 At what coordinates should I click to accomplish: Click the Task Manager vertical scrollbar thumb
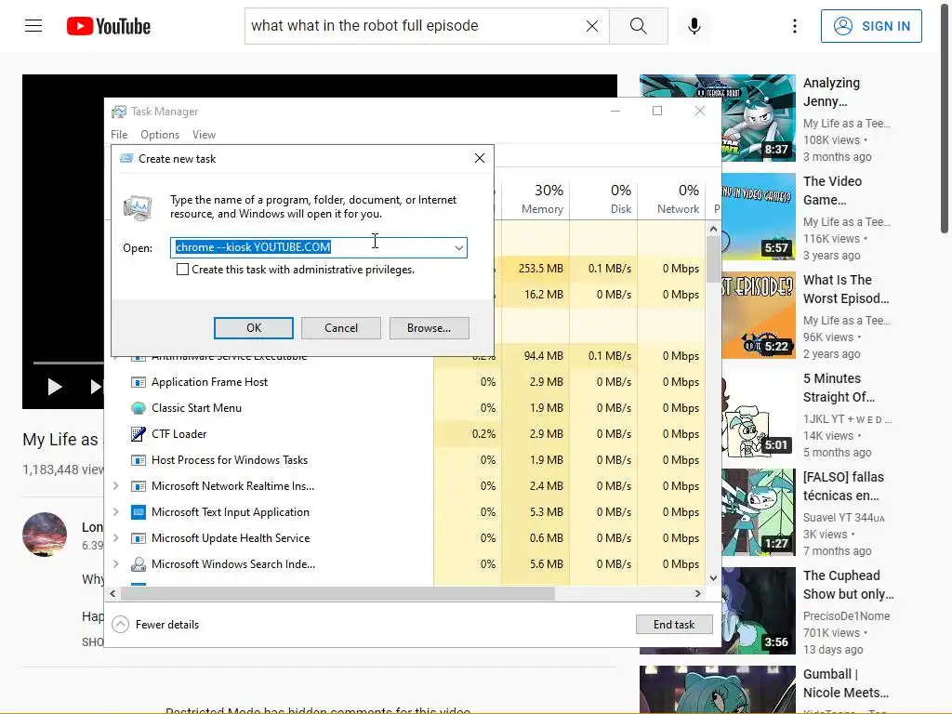point(713,259)
